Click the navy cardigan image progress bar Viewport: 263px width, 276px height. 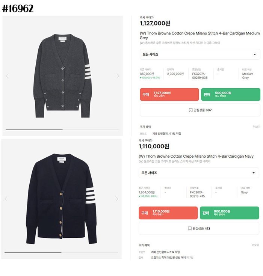pyautogui.click(x=61, y=253)
